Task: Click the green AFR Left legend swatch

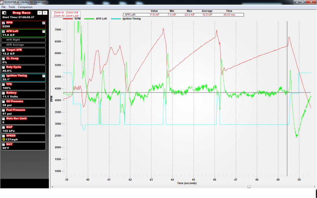Action: coord(89,19)
